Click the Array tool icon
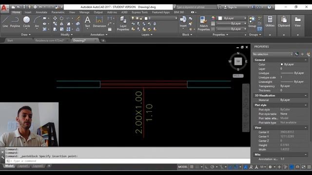 (68, 29)
